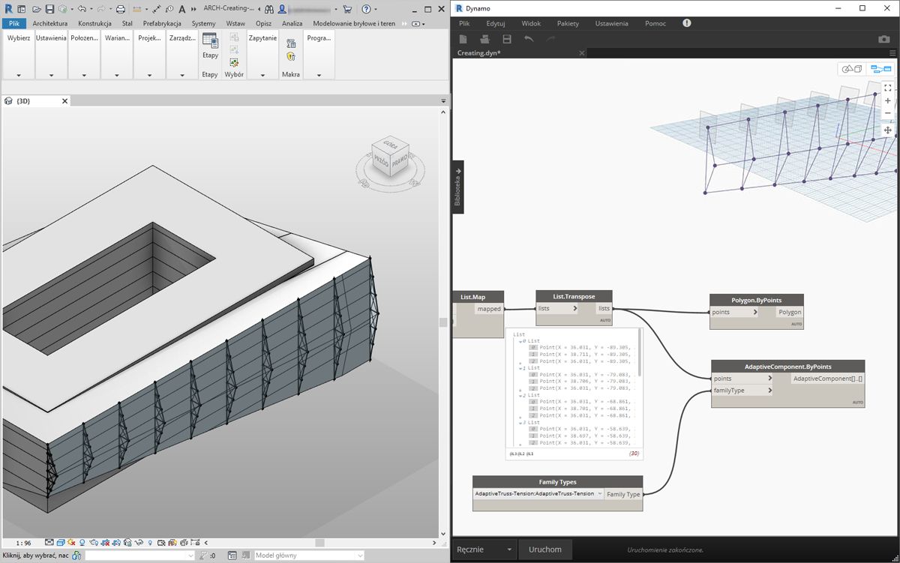Expand the Zapytanie ribbon panel dropdown
The image size is (900, 563).
pos(262,75)
